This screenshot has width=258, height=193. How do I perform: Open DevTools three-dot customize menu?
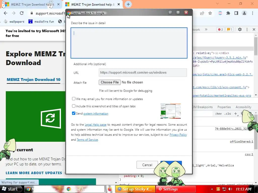247,30
